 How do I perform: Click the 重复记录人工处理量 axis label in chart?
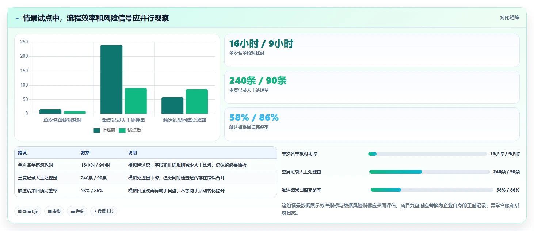click(x=123, y=120)
